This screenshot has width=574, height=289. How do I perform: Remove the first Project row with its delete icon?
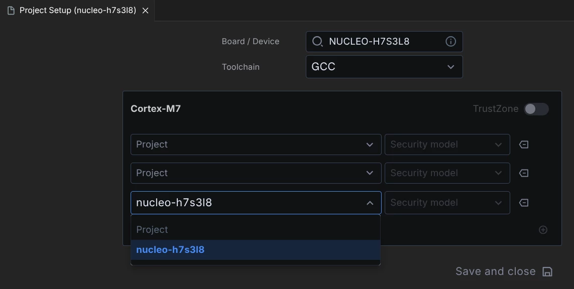524,144
